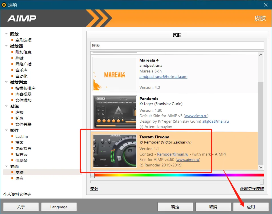Open the 自动化 settings page
Image resolution: width=272 pixels, height=214 pixels.
(21, 76)
